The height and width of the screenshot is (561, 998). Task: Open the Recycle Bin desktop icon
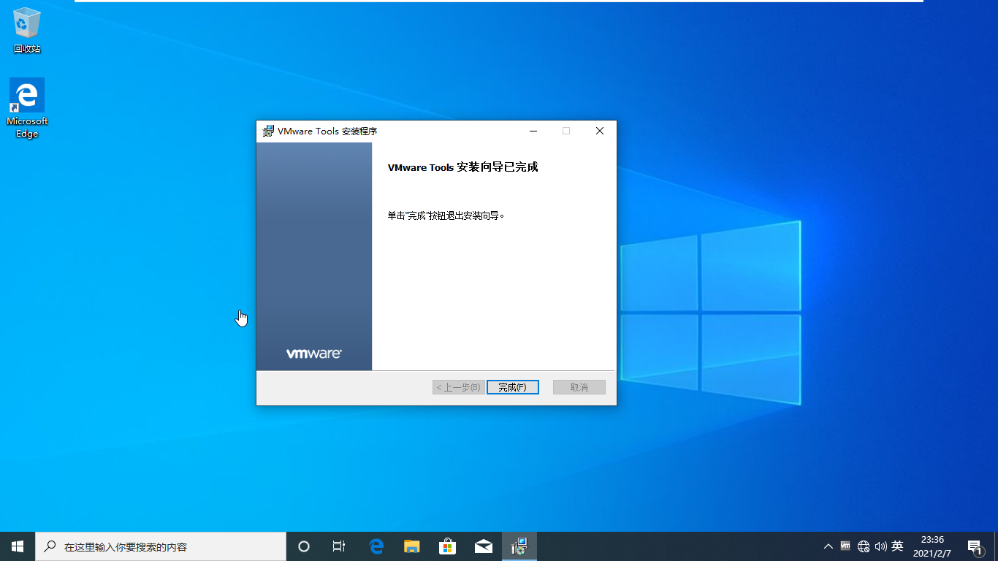pos(27,31)
